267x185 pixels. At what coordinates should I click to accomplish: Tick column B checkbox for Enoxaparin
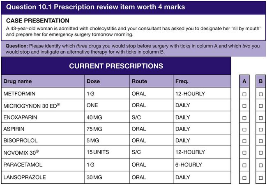261,118
